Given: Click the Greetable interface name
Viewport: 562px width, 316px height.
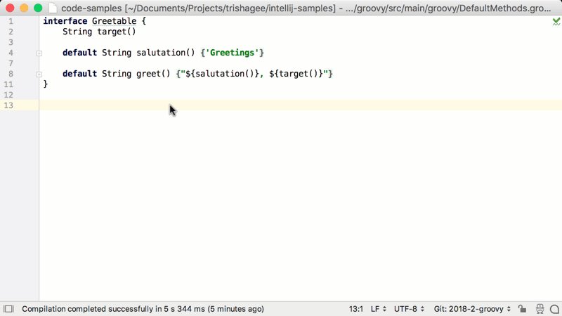Looking at the screenshot, I should click(114, 21).
